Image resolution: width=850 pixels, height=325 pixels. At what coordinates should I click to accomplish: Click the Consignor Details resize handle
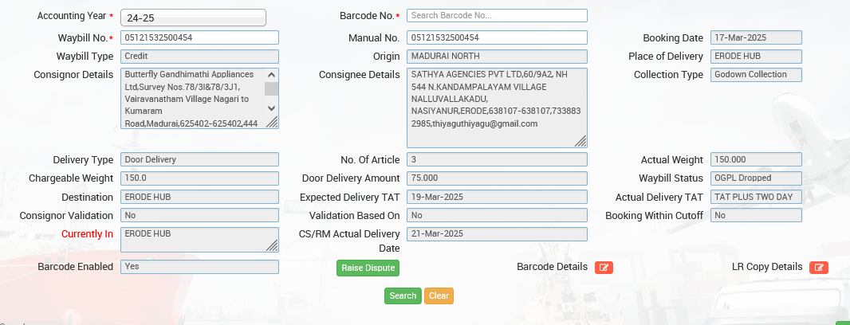(x=272, y=122)
